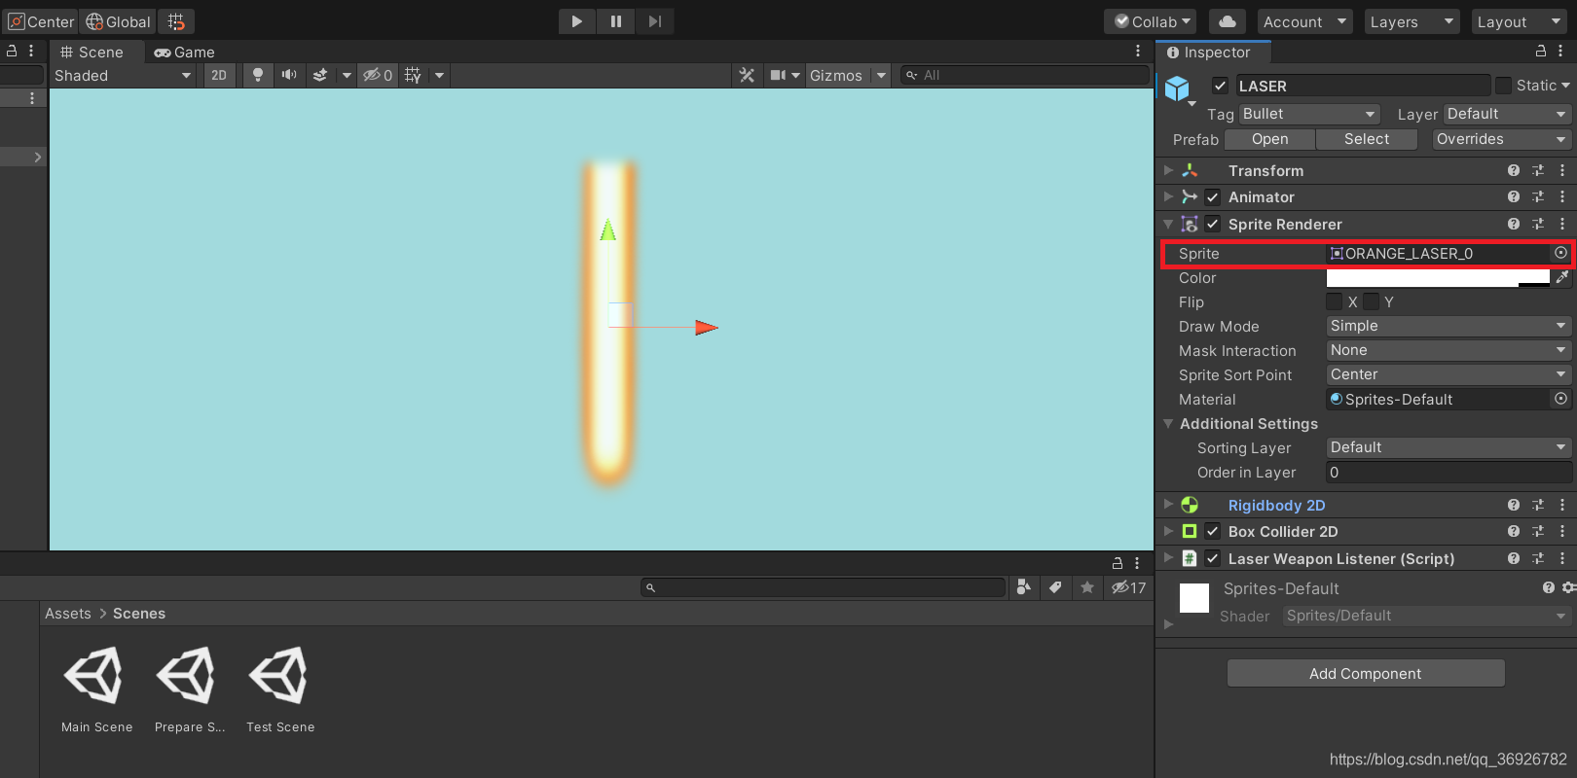1577x778 pixels.
Task: Toggle Flip Y checkbox
Action: tap(1371, 301)
